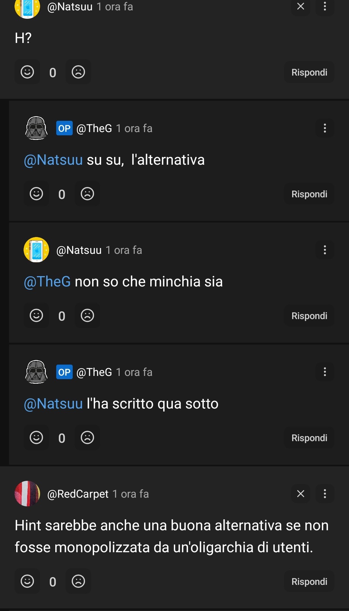Like Natsuu's "non so che minchia sia" reply
This screenshot has width=349, height=611.
pyautogui.click(x=36, y=316)
